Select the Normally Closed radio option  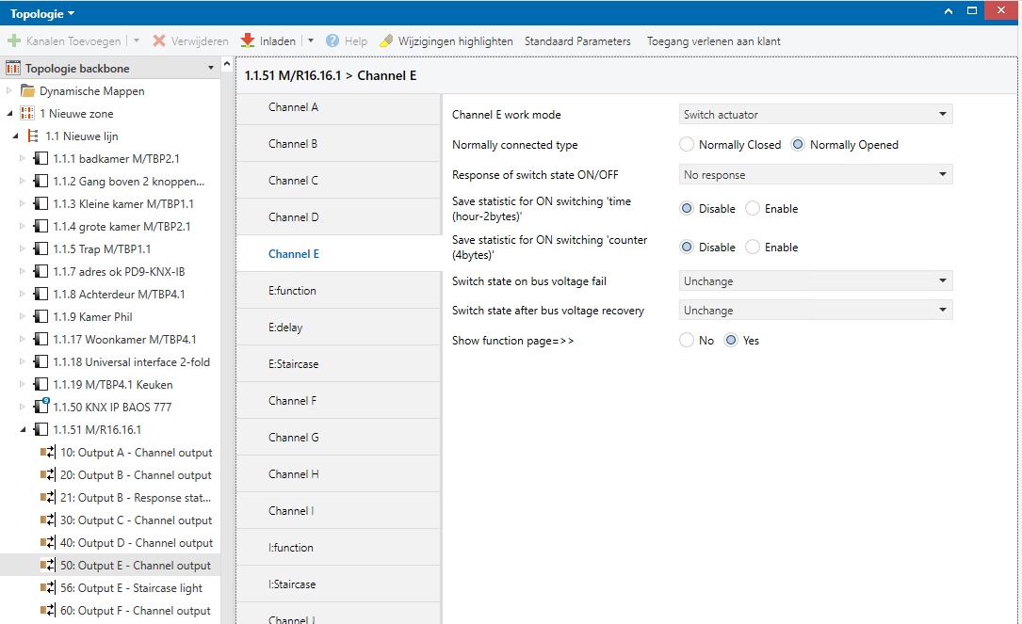coord(687,145)
